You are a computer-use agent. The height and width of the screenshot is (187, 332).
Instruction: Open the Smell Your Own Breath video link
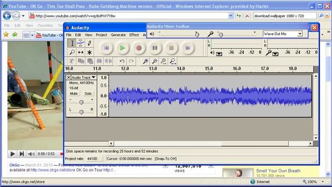(x=278, y=171)
